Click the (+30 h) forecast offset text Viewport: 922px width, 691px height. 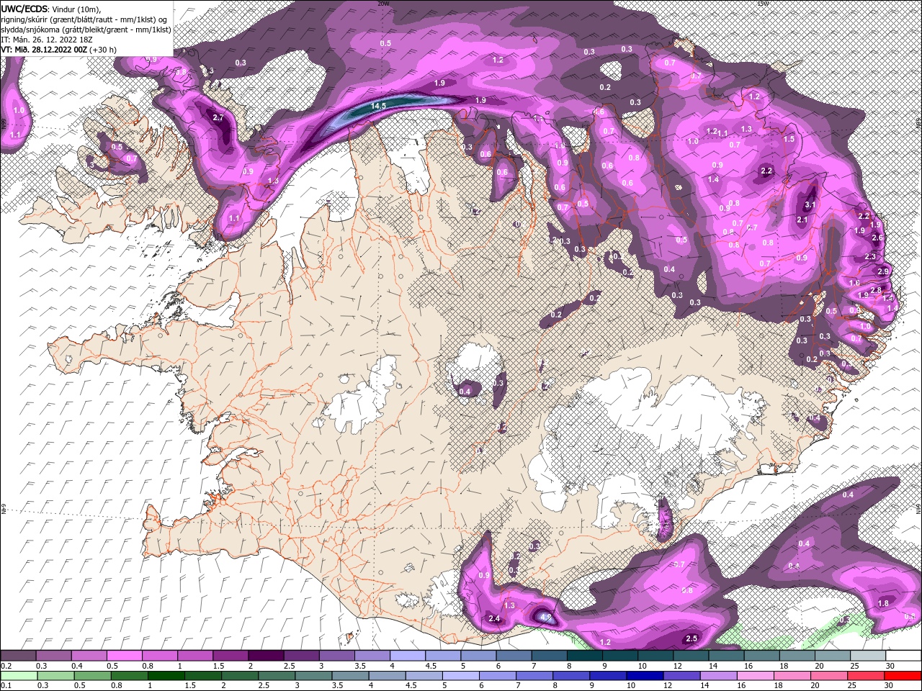click(x=103, y=50)
